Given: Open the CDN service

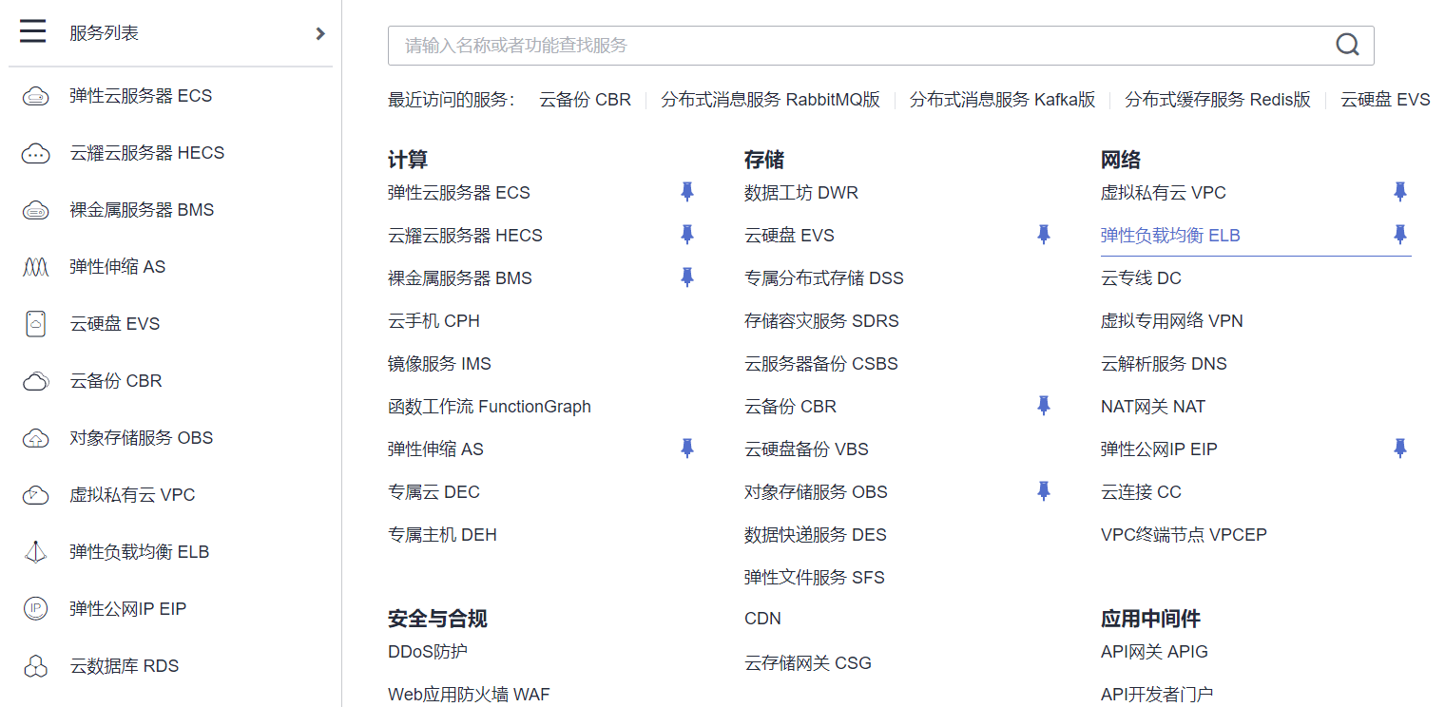Looking at the screenshot, I should coord(762,619).
